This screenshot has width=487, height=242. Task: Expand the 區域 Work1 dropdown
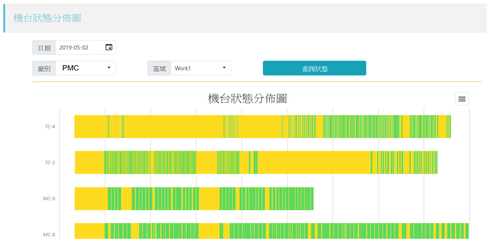tap(201, 68)
